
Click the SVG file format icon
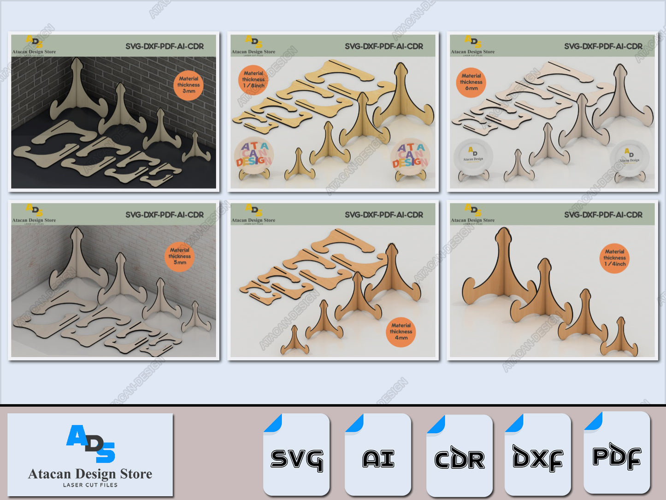pyautogui.click(x=296, y=454)
